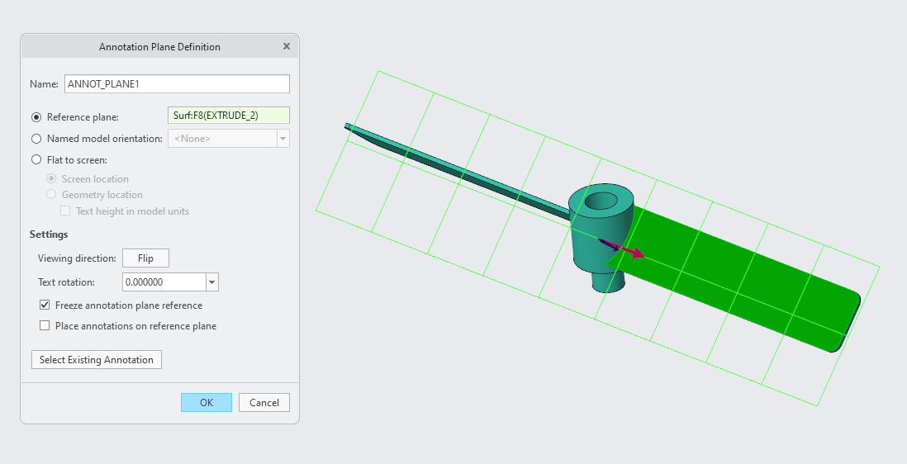Edit the Text rotation value field
This screenshot has width=907, height=464.
point(164,282)
